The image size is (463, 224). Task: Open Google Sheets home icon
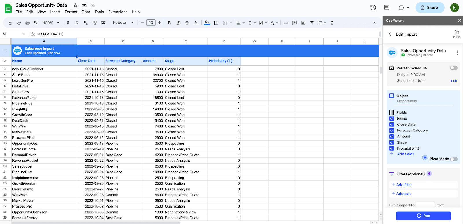coord(8,8)
